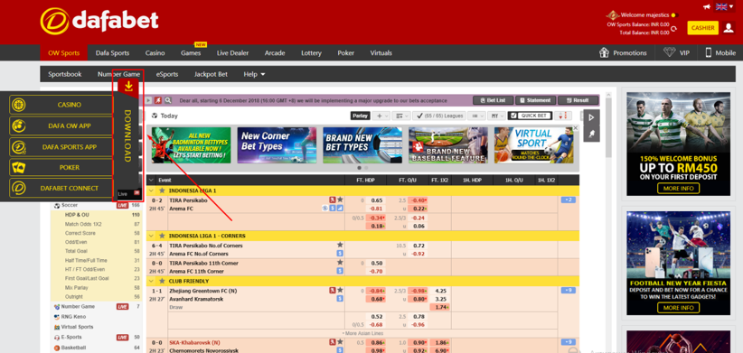
Task: Star the TIRA Persikabo match as favorite
Action: point(340,200)
